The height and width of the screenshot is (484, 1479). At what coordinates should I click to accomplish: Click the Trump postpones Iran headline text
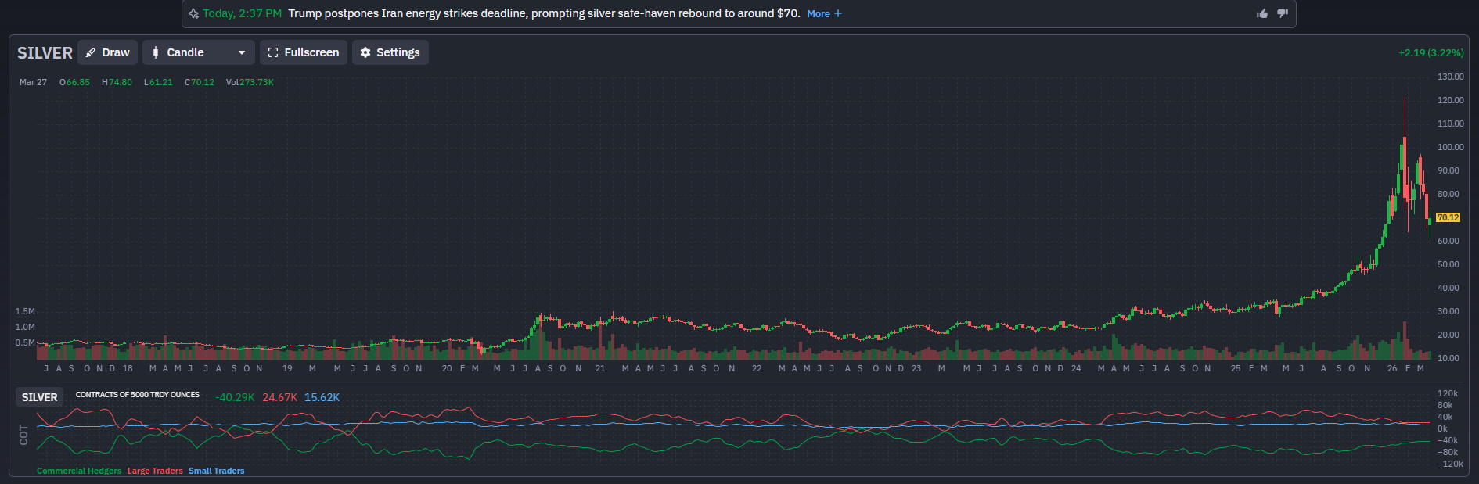[x=544, y=13]
